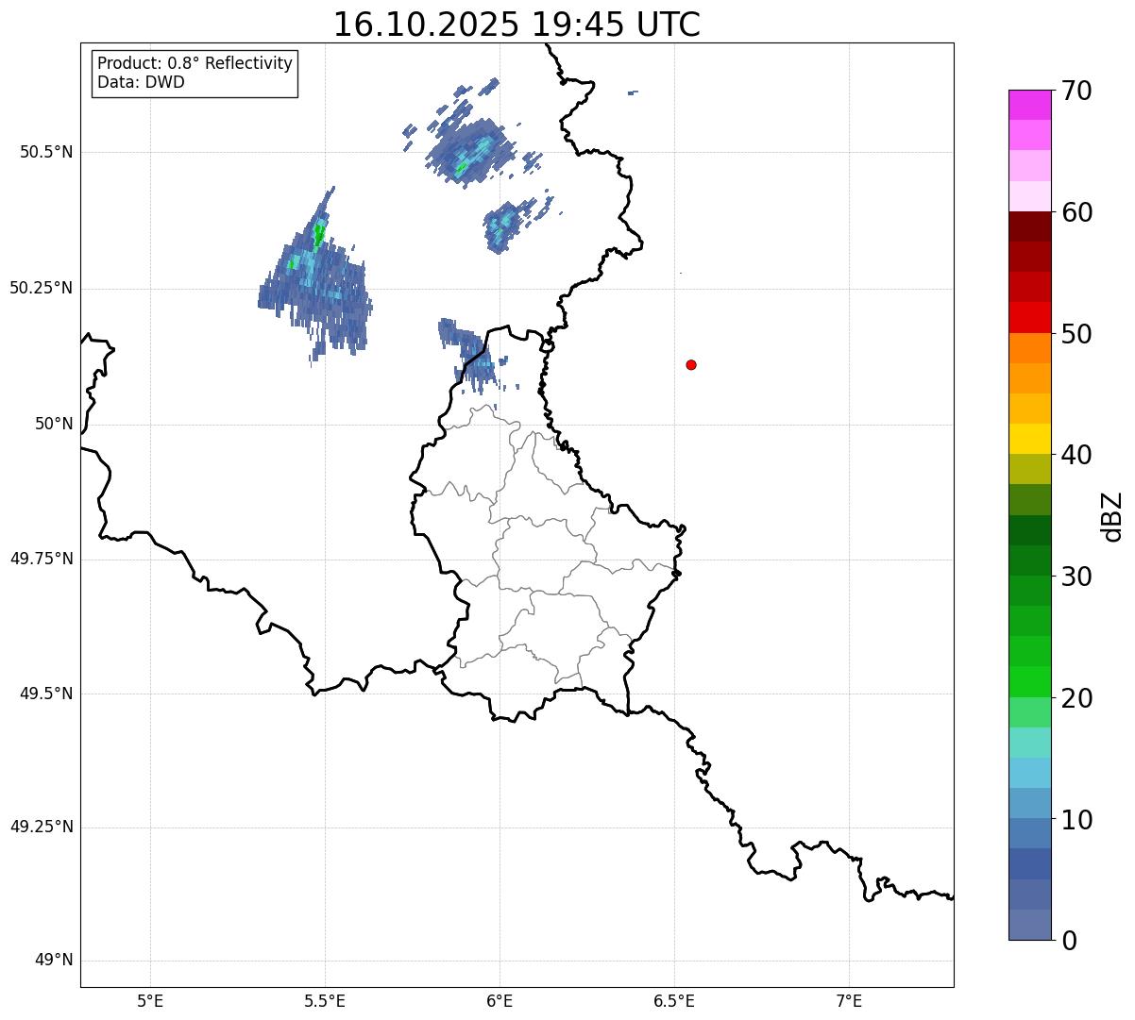Click the "dBZ" colorbar label
Viewport: 1135px width, 1020px height.
[x=1112, y=516]
